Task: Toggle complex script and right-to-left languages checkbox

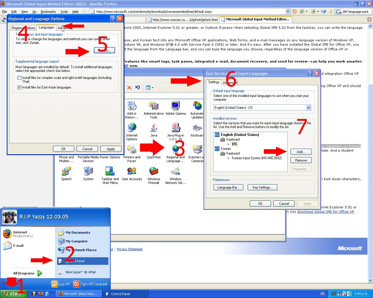Action: (x=19, y=78)
